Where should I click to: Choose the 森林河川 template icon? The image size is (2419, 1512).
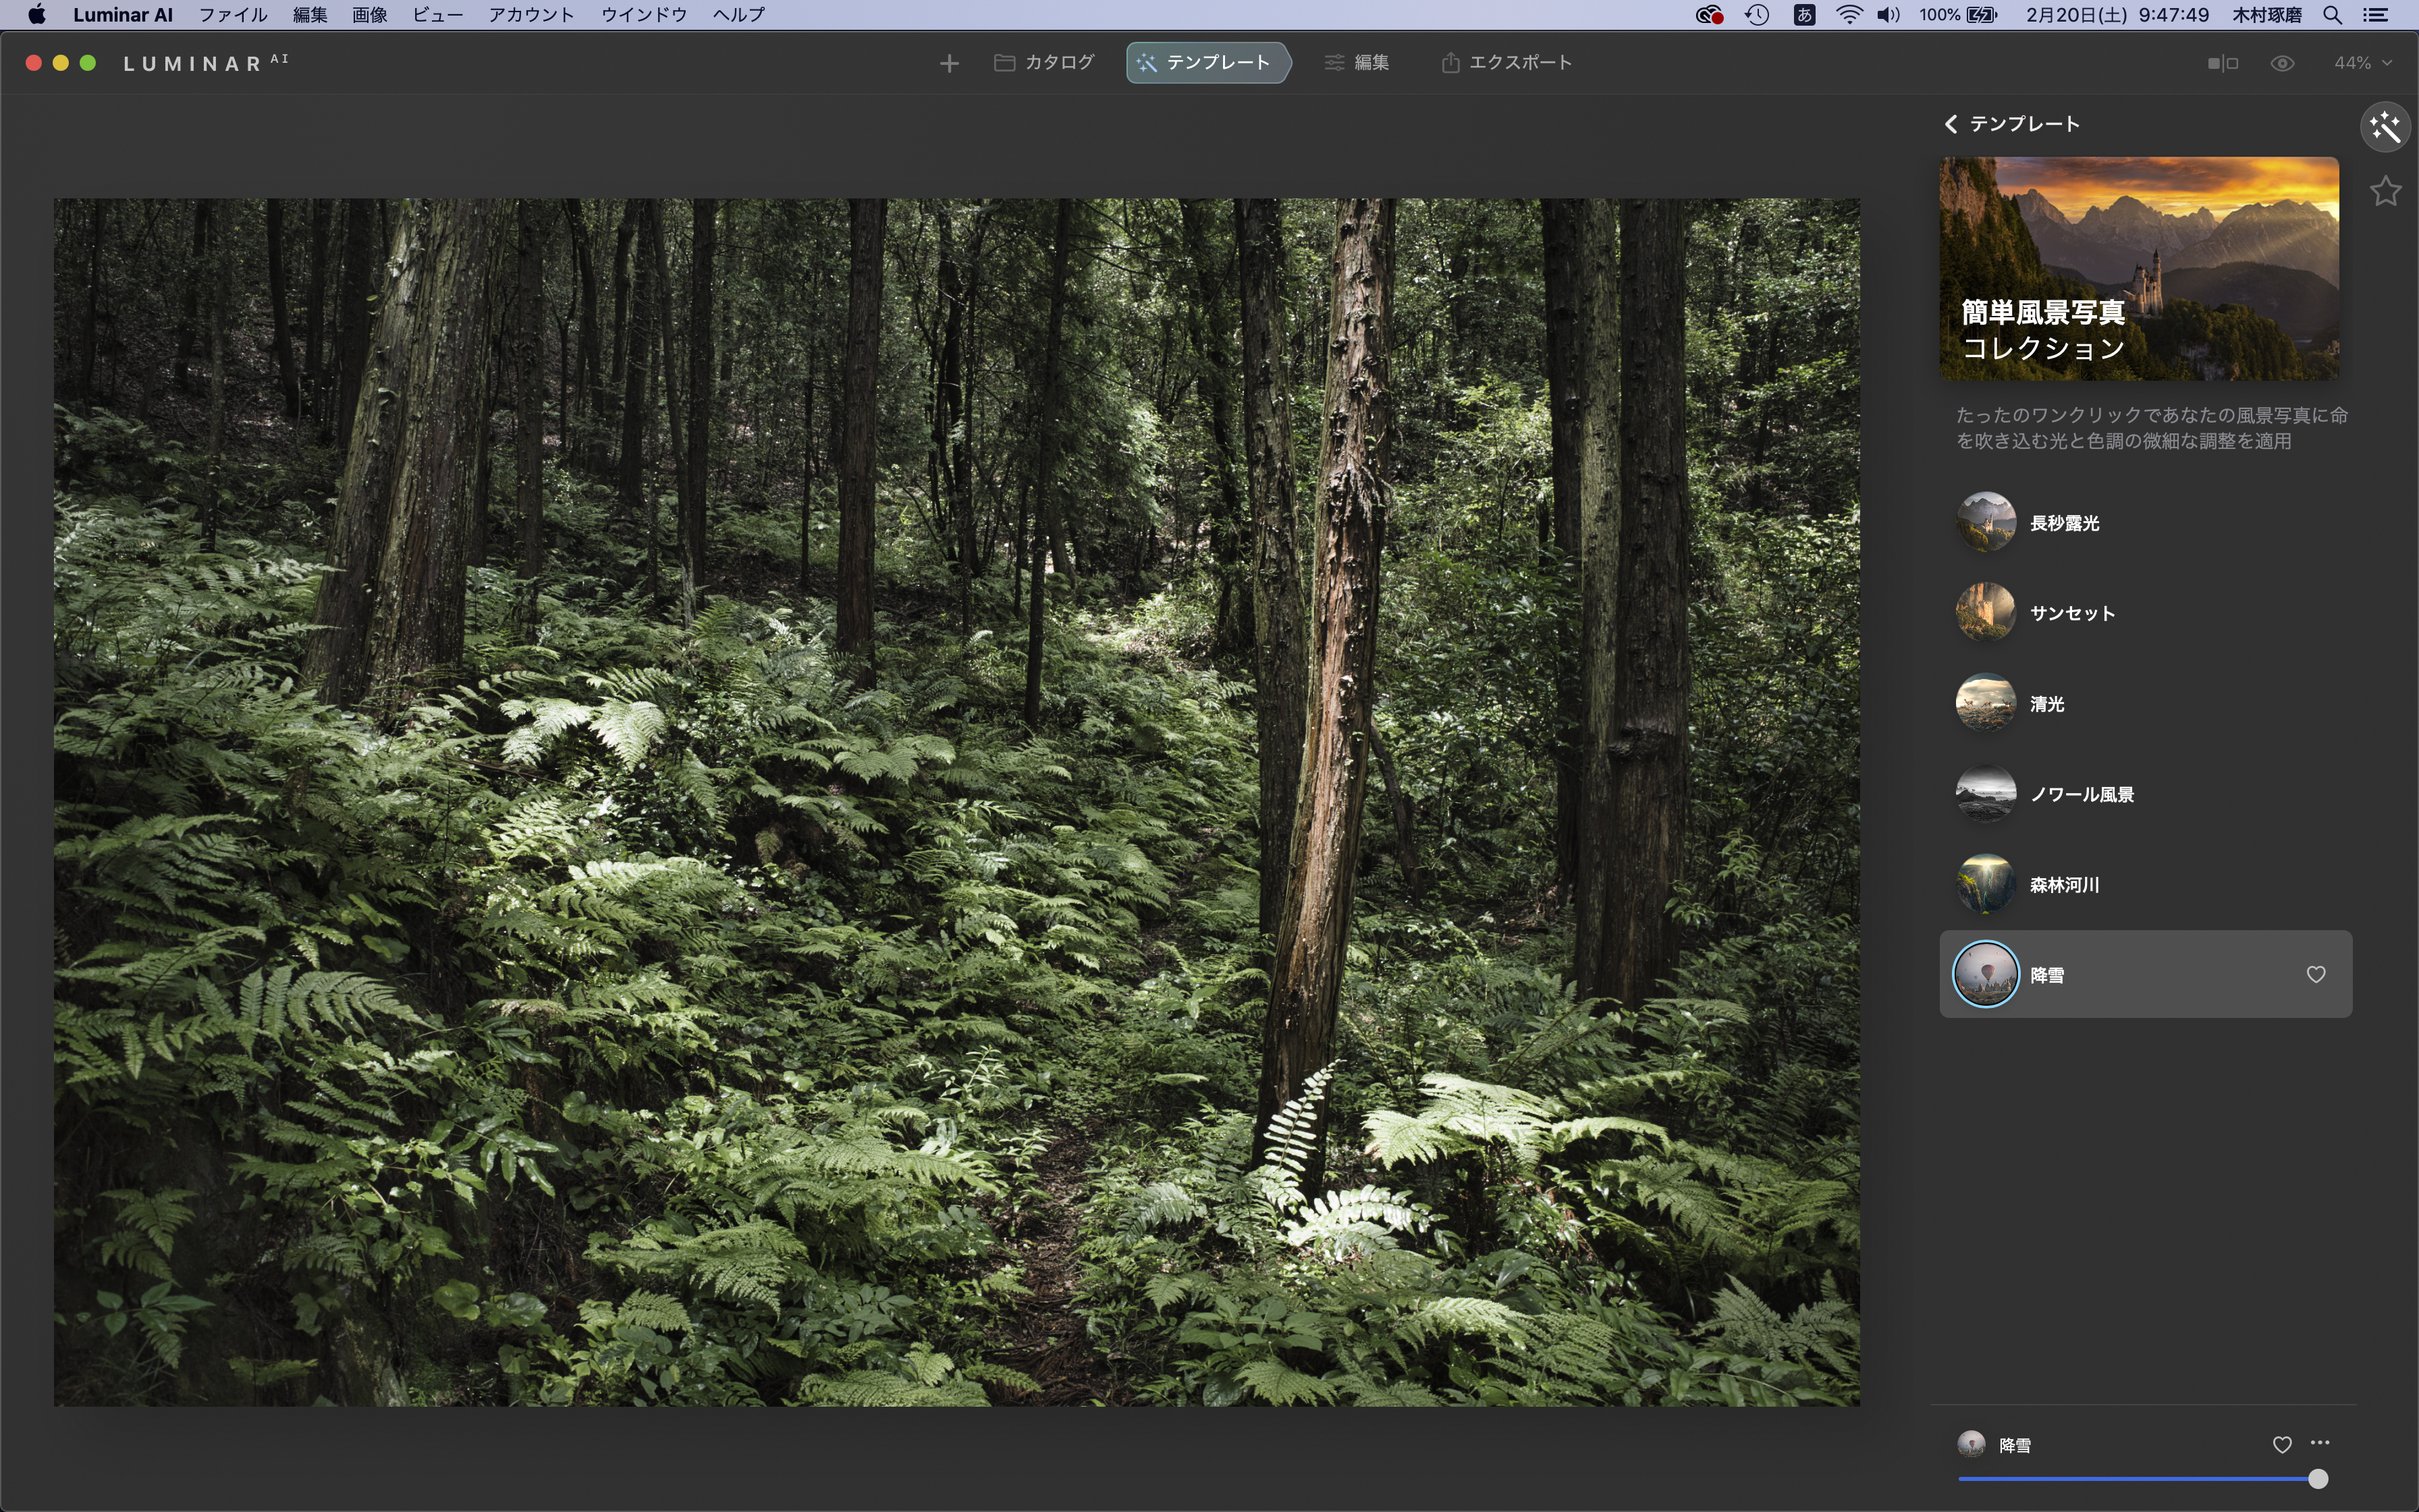pos(1985,884)
